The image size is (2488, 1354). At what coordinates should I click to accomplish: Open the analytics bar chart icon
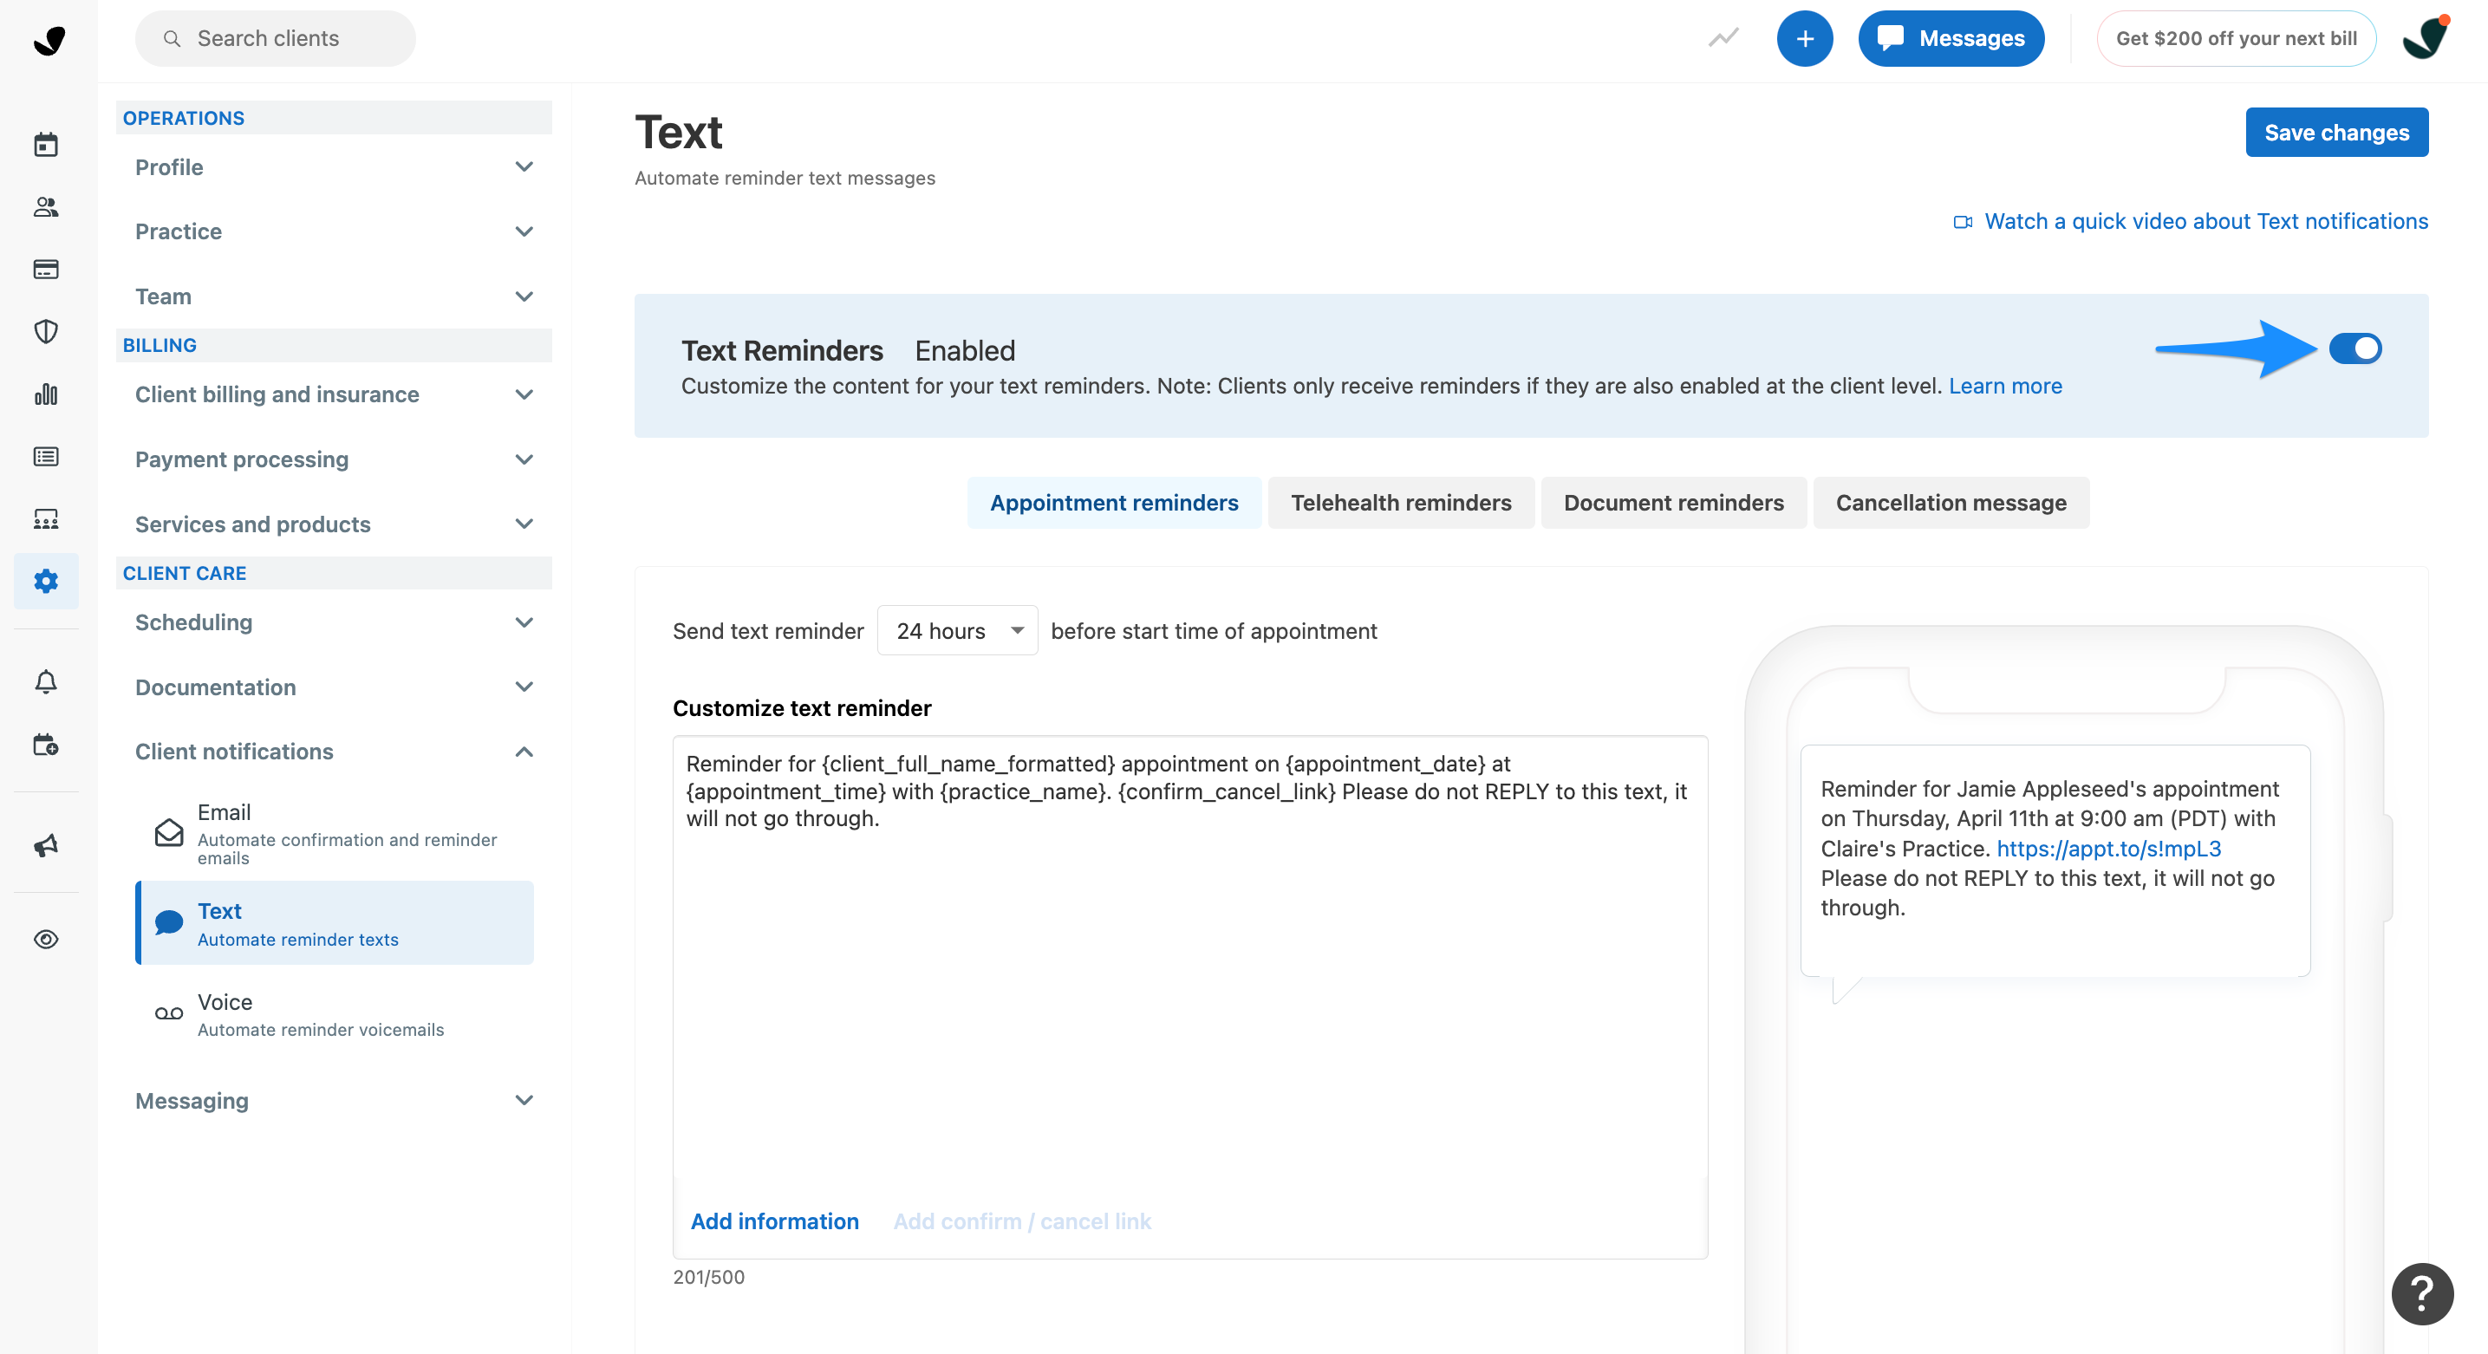[45, 394]
